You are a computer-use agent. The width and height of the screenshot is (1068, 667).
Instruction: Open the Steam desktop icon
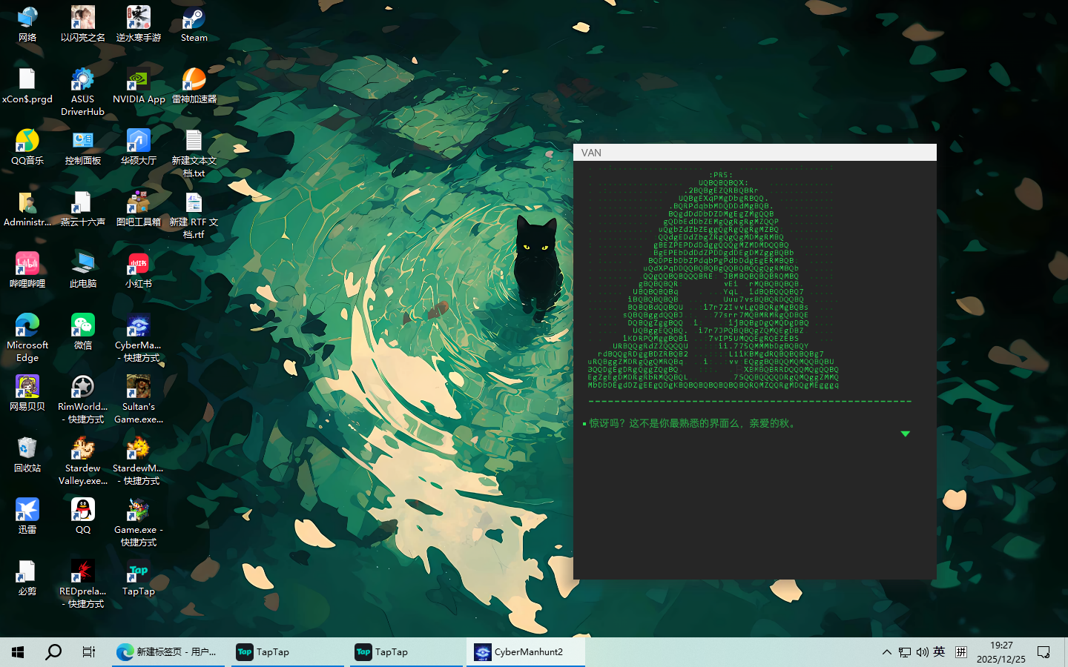click(194, 24)
